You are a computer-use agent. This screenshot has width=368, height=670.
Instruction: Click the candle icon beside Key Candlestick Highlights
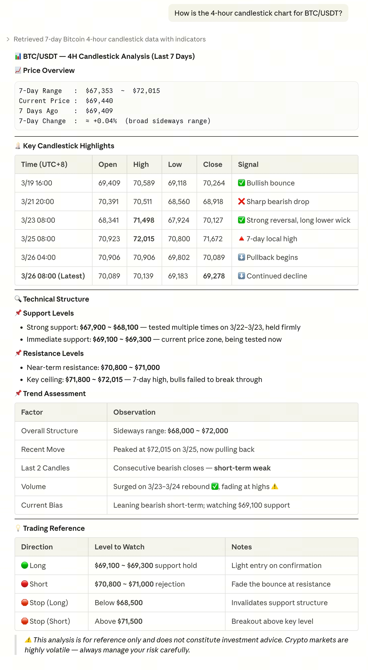pyautogui.click(x=18, y=146)
